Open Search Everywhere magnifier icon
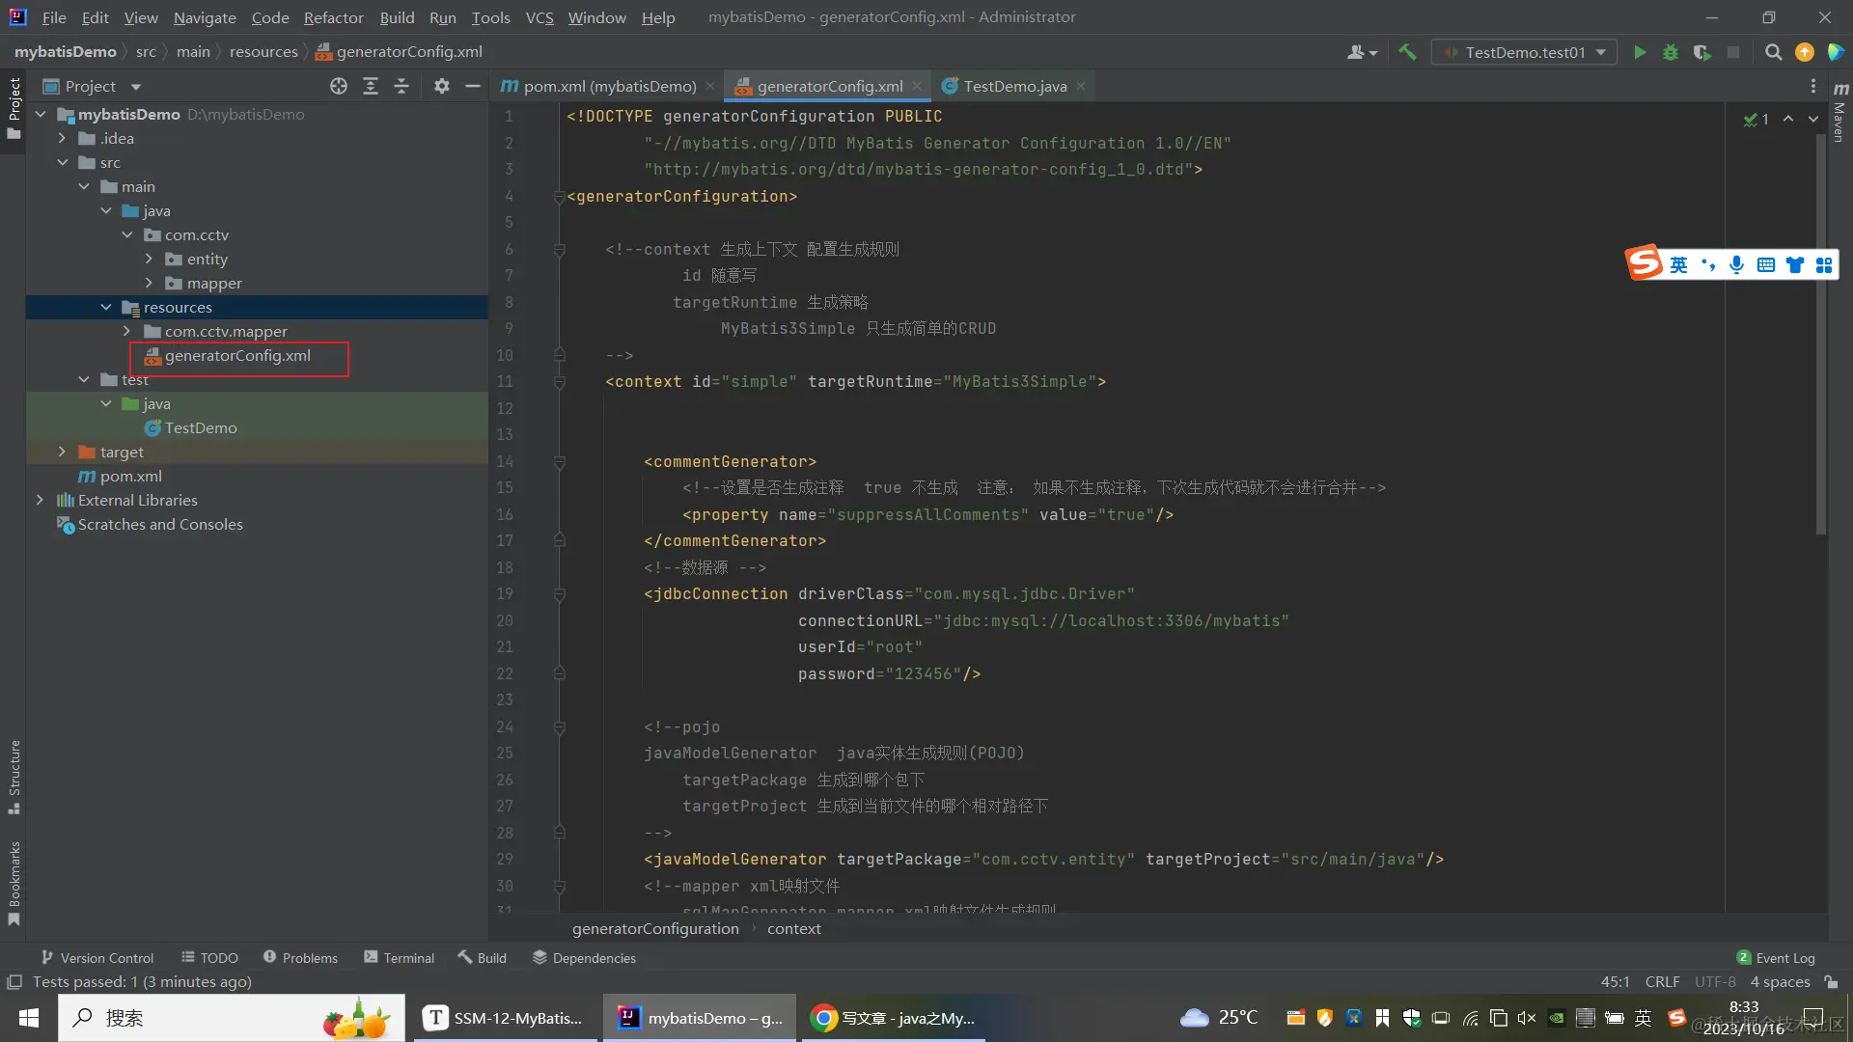This screenshot has height=1042, width=1853. [1773, 52]
